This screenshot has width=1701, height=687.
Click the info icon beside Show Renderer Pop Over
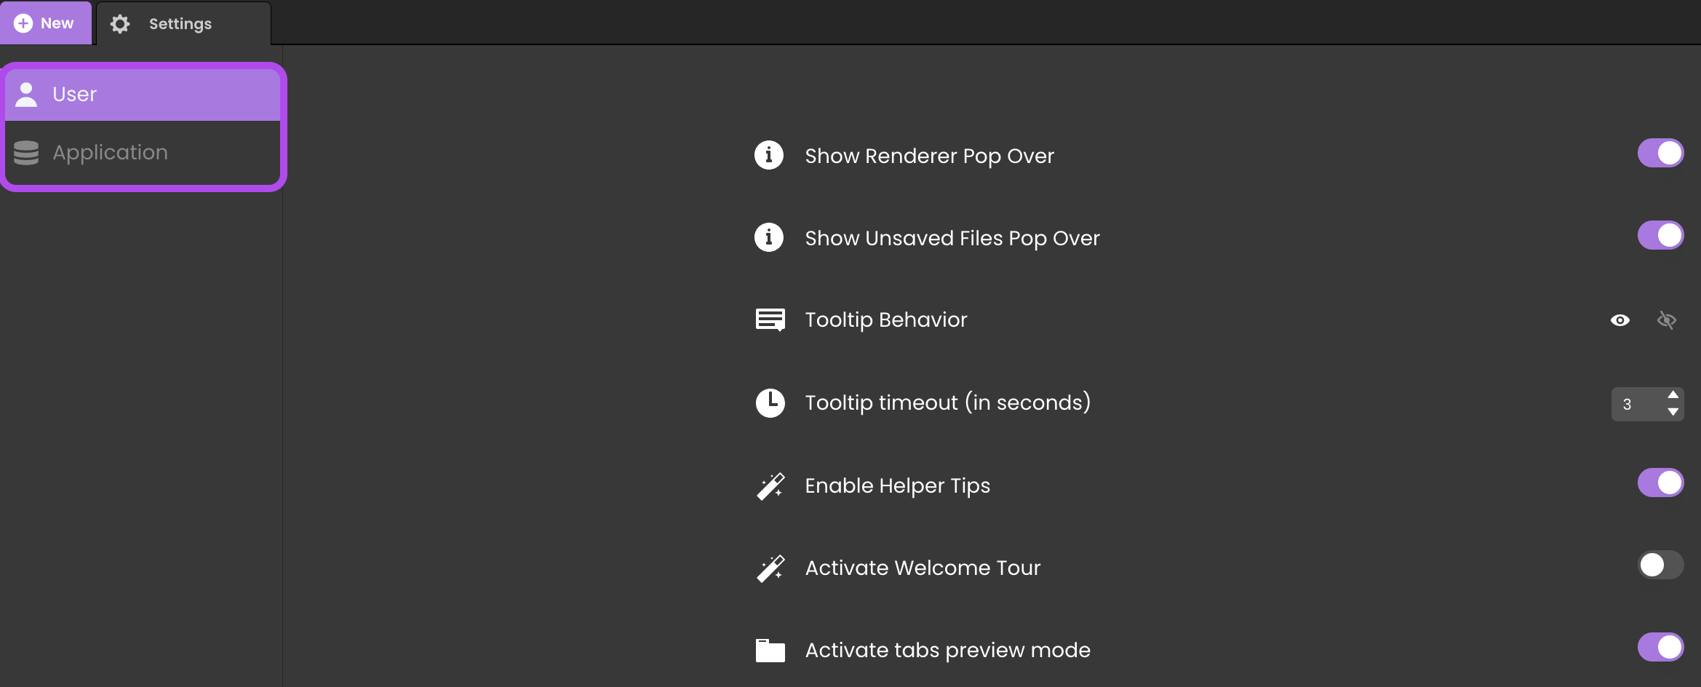pos(769,155)
